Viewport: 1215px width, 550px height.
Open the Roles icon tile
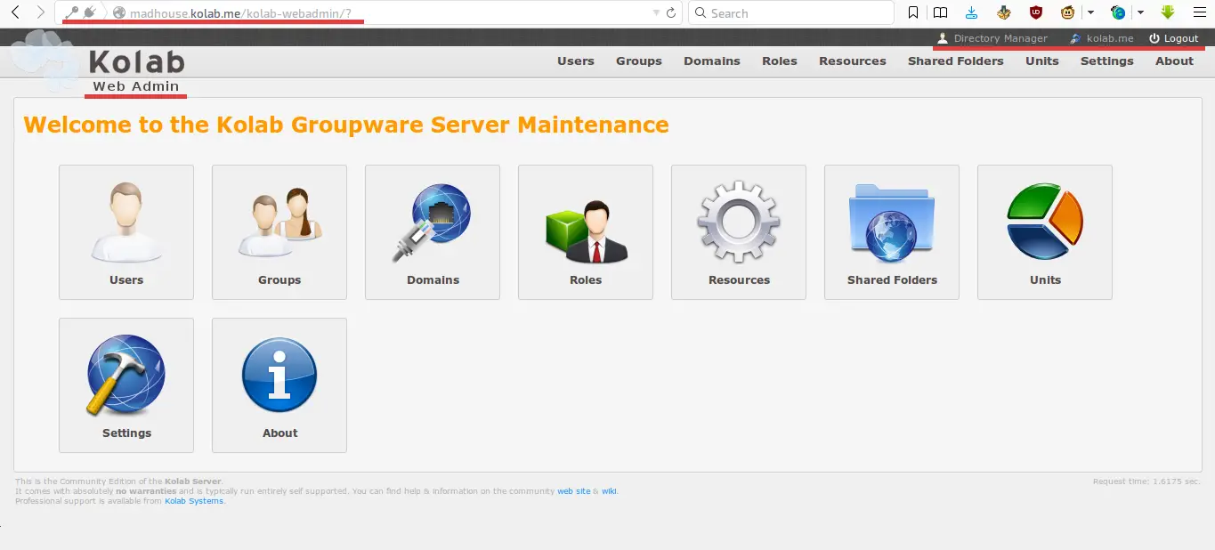pos(586,232)
